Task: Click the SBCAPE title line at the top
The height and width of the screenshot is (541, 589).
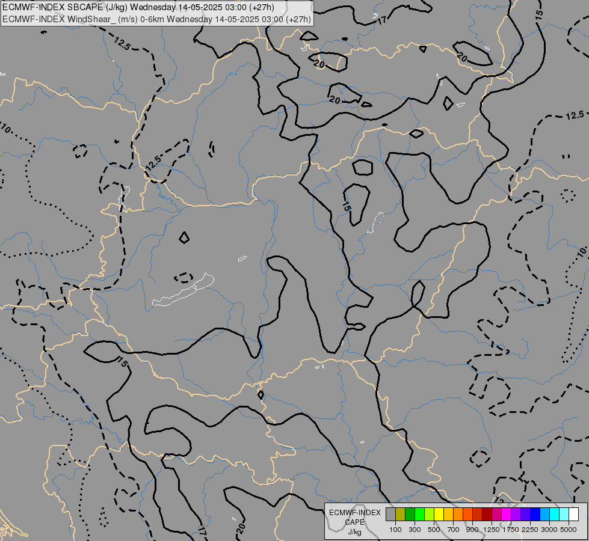Action: [138, 7]
